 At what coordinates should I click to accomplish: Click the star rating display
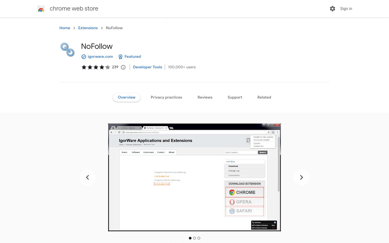pos(96,67)
